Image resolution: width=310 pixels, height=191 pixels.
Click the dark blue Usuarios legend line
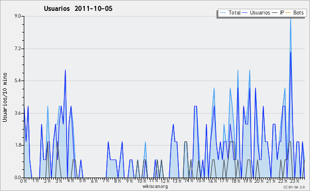click(x=245, y=13)
